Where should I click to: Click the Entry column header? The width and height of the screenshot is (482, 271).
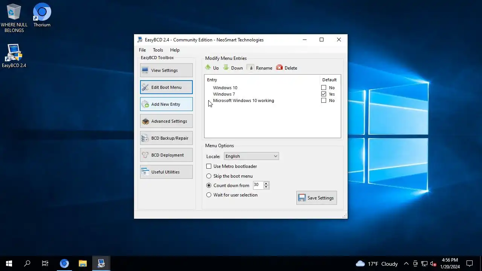pyautogui.click(x=262, y=80)
